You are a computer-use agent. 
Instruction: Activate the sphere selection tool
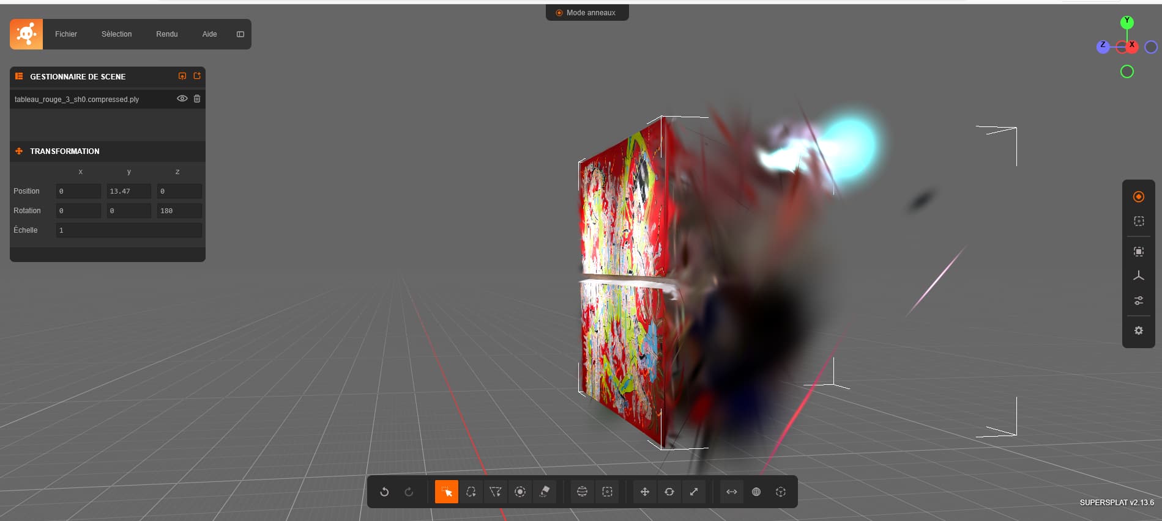click(x=582, y=492)
